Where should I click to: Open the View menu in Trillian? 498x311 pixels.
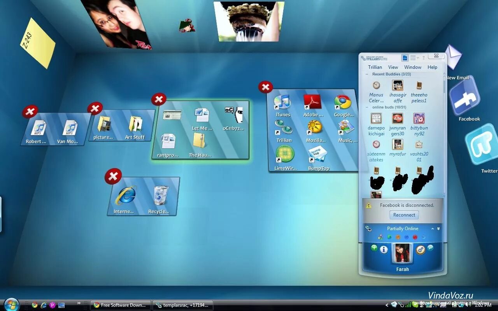(393, 67)
